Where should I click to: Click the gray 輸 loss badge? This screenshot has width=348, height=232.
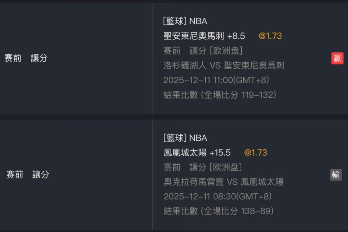336,175
